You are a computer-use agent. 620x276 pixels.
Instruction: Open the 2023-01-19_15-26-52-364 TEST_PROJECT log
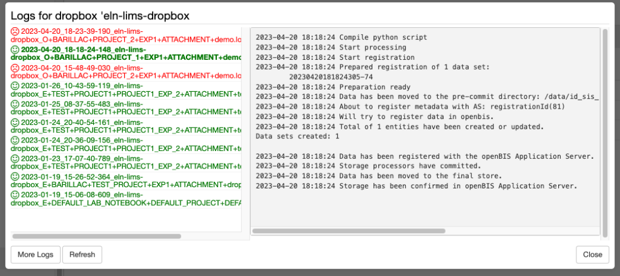126,181
